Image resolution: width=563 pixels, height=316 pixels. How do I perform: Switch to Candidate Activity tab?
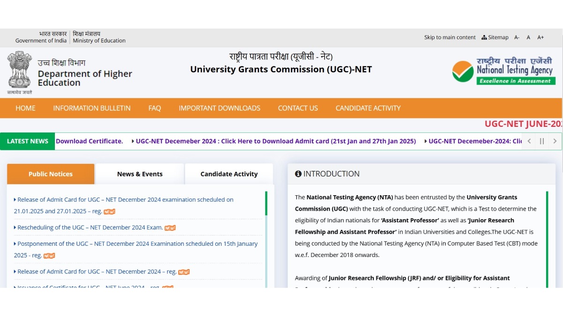click(x=229, y=174)
